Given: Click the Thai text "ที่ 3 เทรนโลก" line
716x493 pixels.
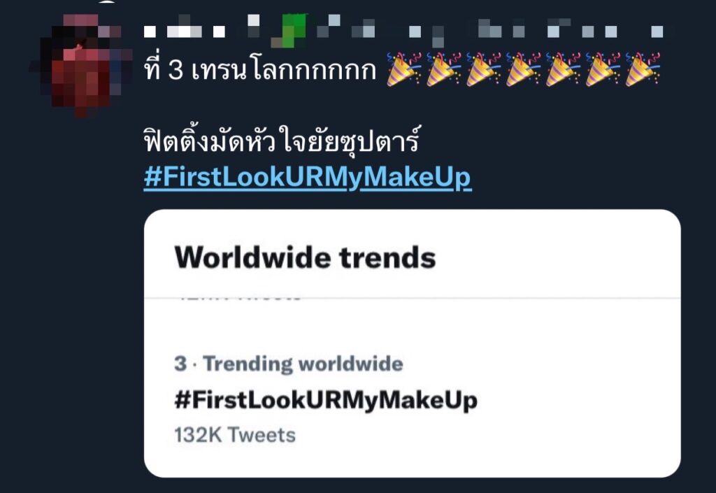Looking at the screenshot, I should click(x=260, y=71).
